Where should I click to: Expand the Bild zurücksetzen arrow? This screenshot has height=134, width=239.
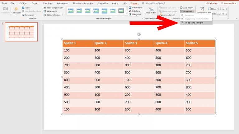click(62, 15)
